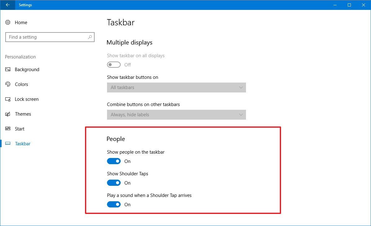Image resolution: width=371 pixels, height=226 pixels.
Task: Click the Personalization heading link
Action: (x=20, y=57)
